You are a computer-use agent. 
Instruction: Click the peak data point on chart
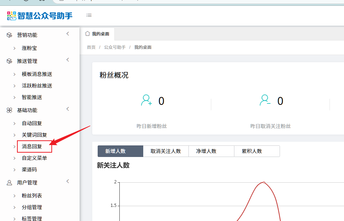point(264,182)
